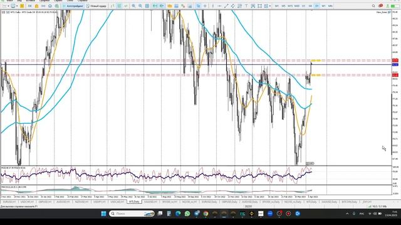Set timeframe to W1
Screen dimensions: 401x225
tap(323, 6)
